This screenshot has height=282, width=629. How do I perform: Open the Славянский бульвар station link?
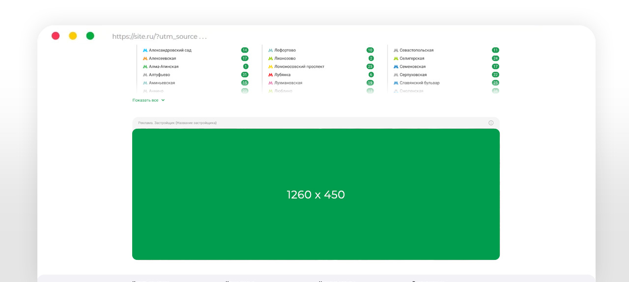(x=419, y=83)
